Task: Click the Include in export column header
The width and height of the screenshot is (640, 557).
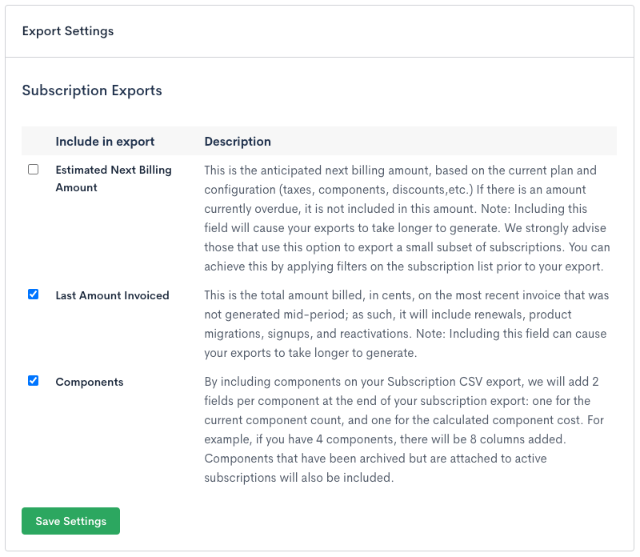Action: click(105, 142)
